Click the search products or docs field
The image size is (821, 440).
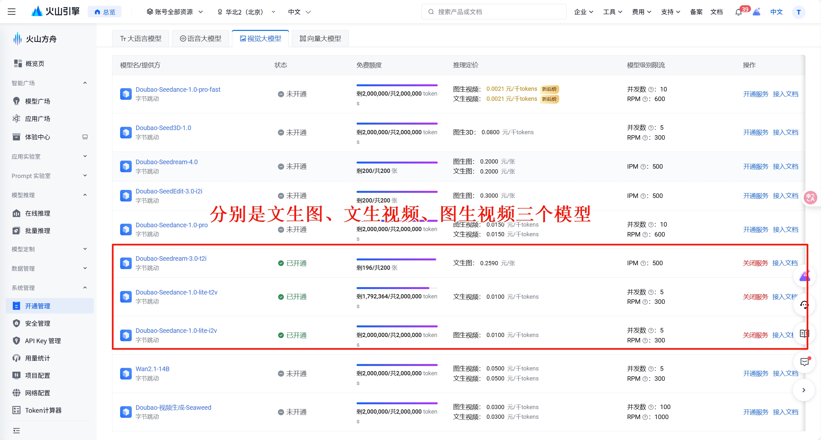tap(493, 12)
